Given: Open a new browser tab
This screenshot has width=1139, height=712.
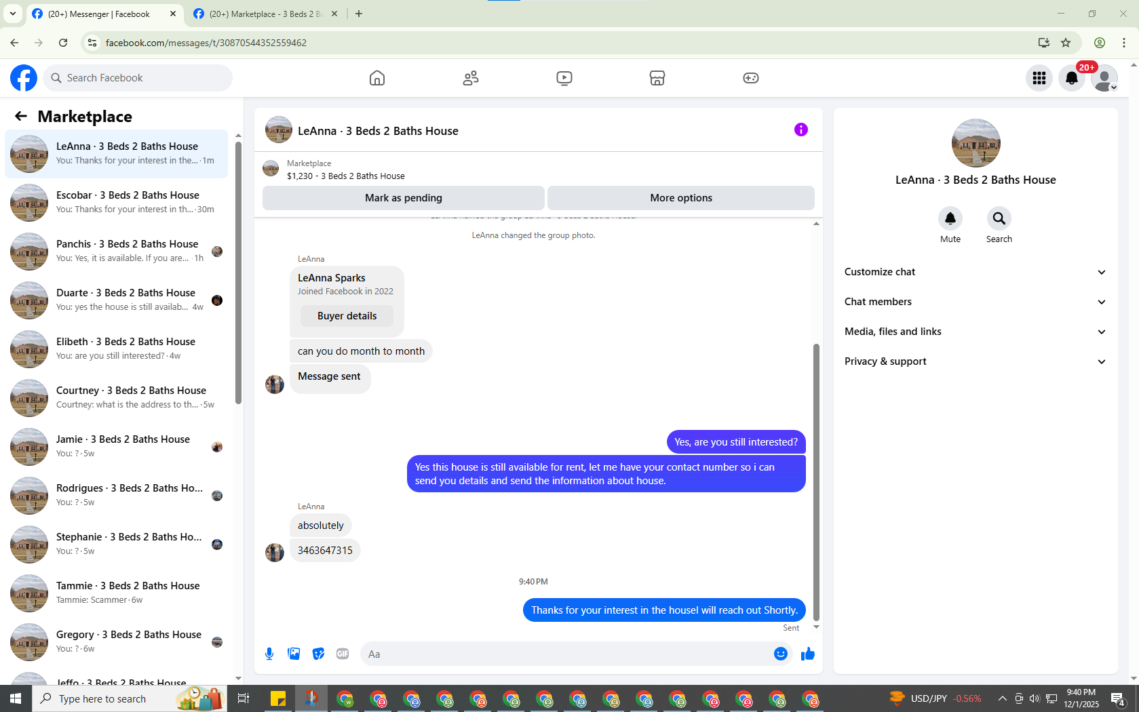Looking at the screenshot, I should pyautogui.click(x=359, y=14).
